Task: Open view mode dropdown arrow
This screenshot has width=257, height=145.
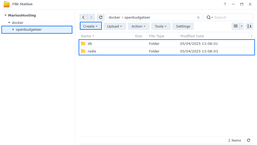Action: [x=241, y=26]
